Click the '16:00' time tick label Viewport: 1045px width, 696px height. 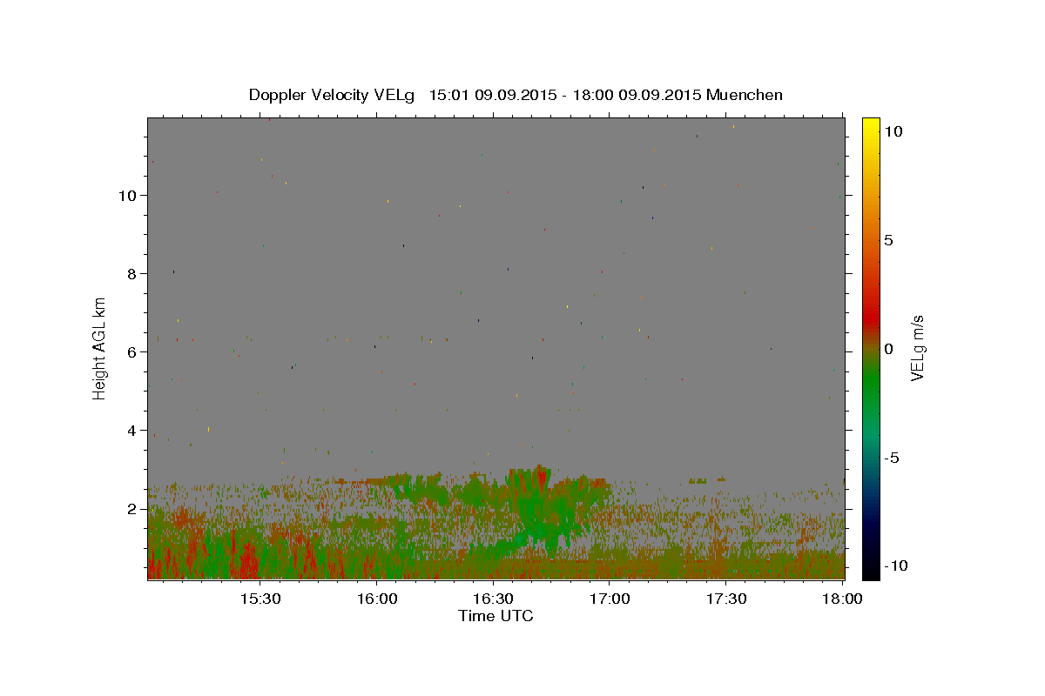(377, 599)
